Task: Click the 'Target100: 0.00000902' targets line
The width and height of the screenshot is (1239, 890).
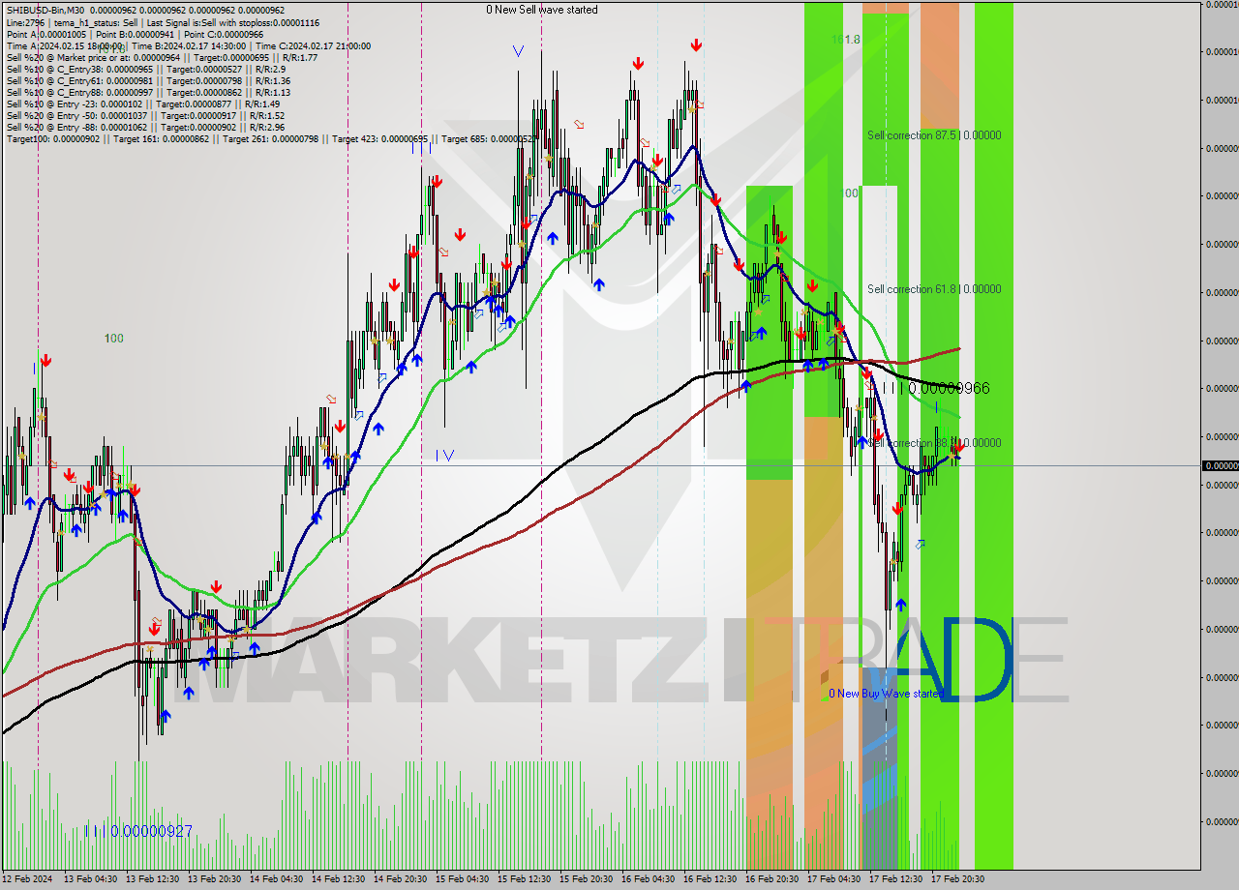Action: click(270, 138)
